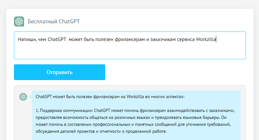
Task: Click Workzilla in the response's first line
Action: pyautogui.click(x=135, y=97)
